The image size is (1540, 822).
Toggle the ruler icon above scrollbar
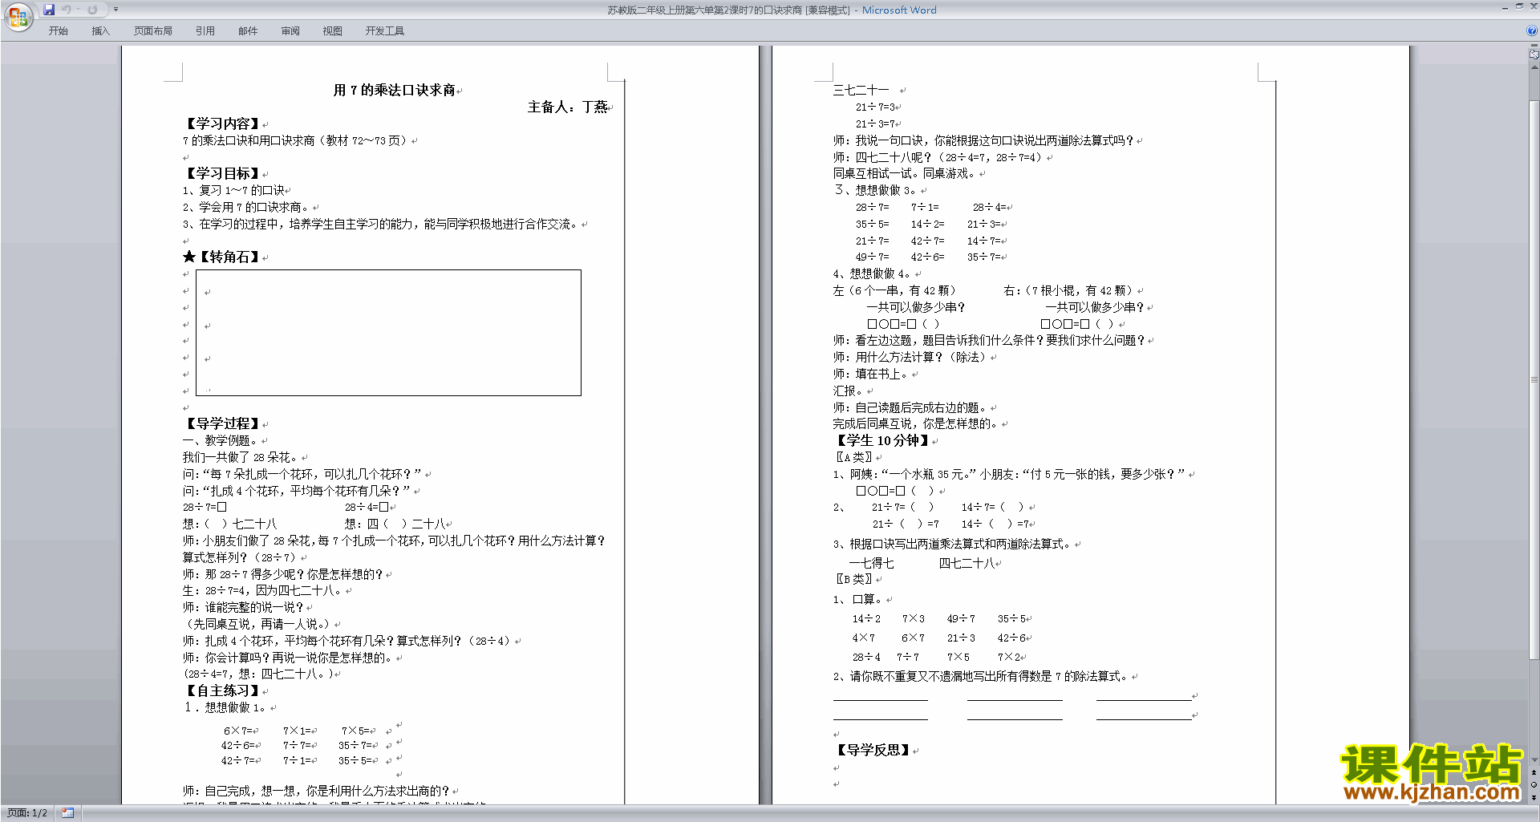tap(1534, 53)
